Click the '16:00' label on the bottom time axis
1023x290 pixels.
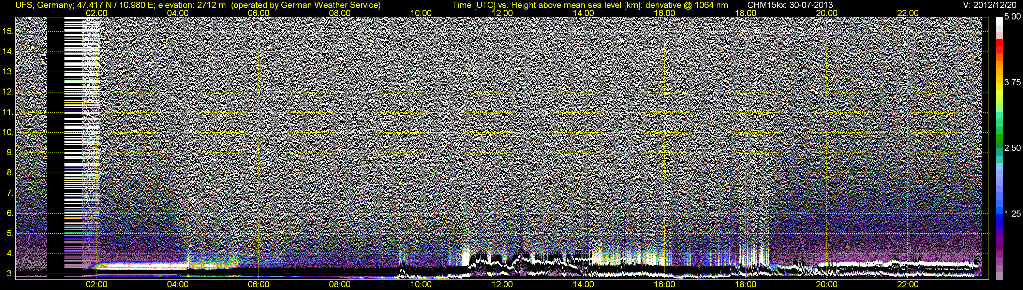click(664, 285)
